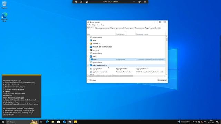Open the Параметры menu
Viewport: 221px width, 124px height.
[x=96, y=25]
